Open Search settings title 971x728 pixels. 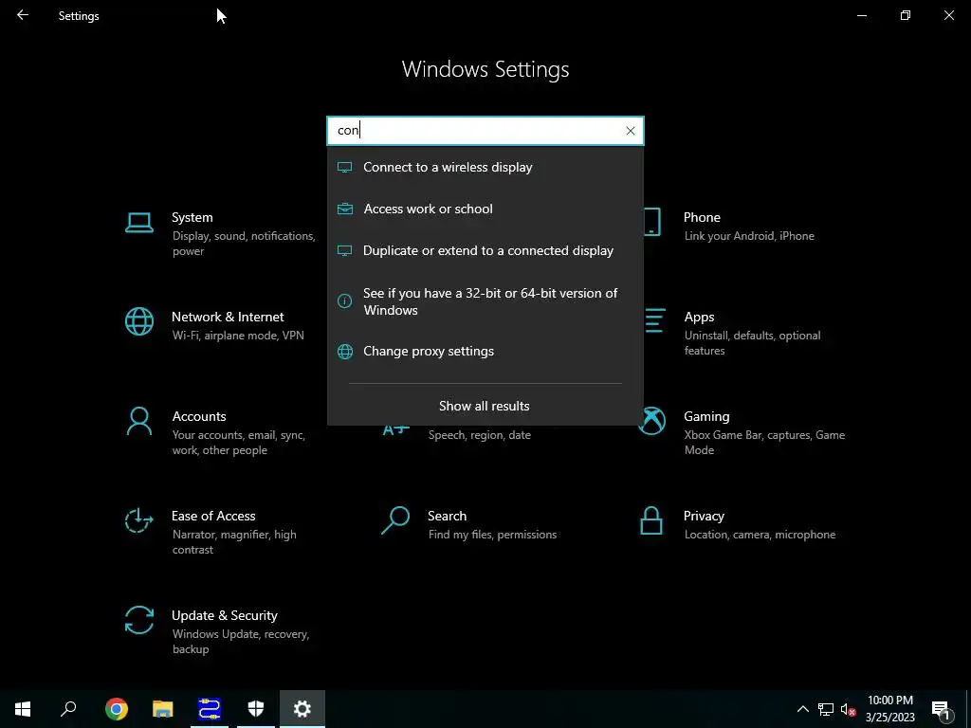click(448, 517)
